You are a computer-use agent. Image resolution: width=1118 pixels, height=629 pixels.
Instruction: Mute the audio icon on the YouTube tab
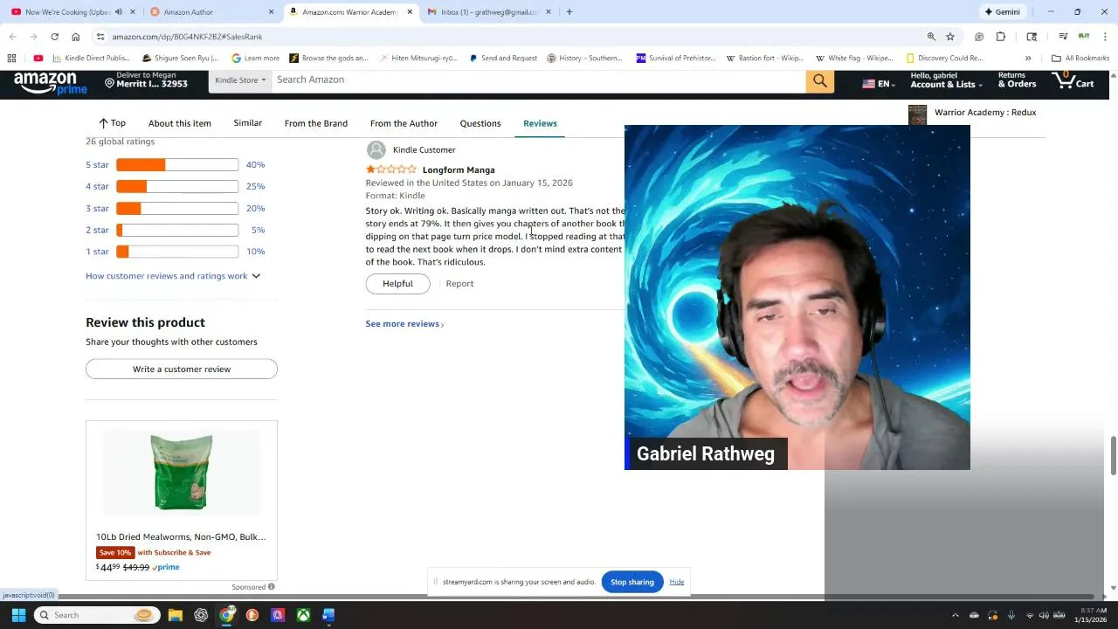119,12
